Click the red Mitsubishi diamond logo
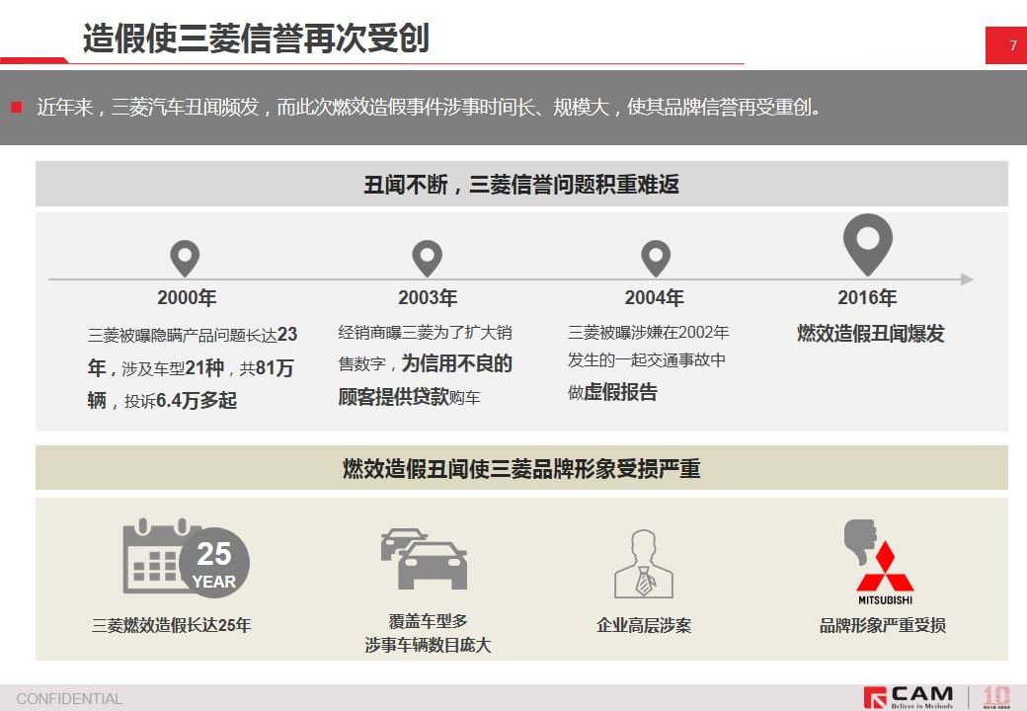The height and width of the screenshot is (711, 1027). tap(885, 567)
